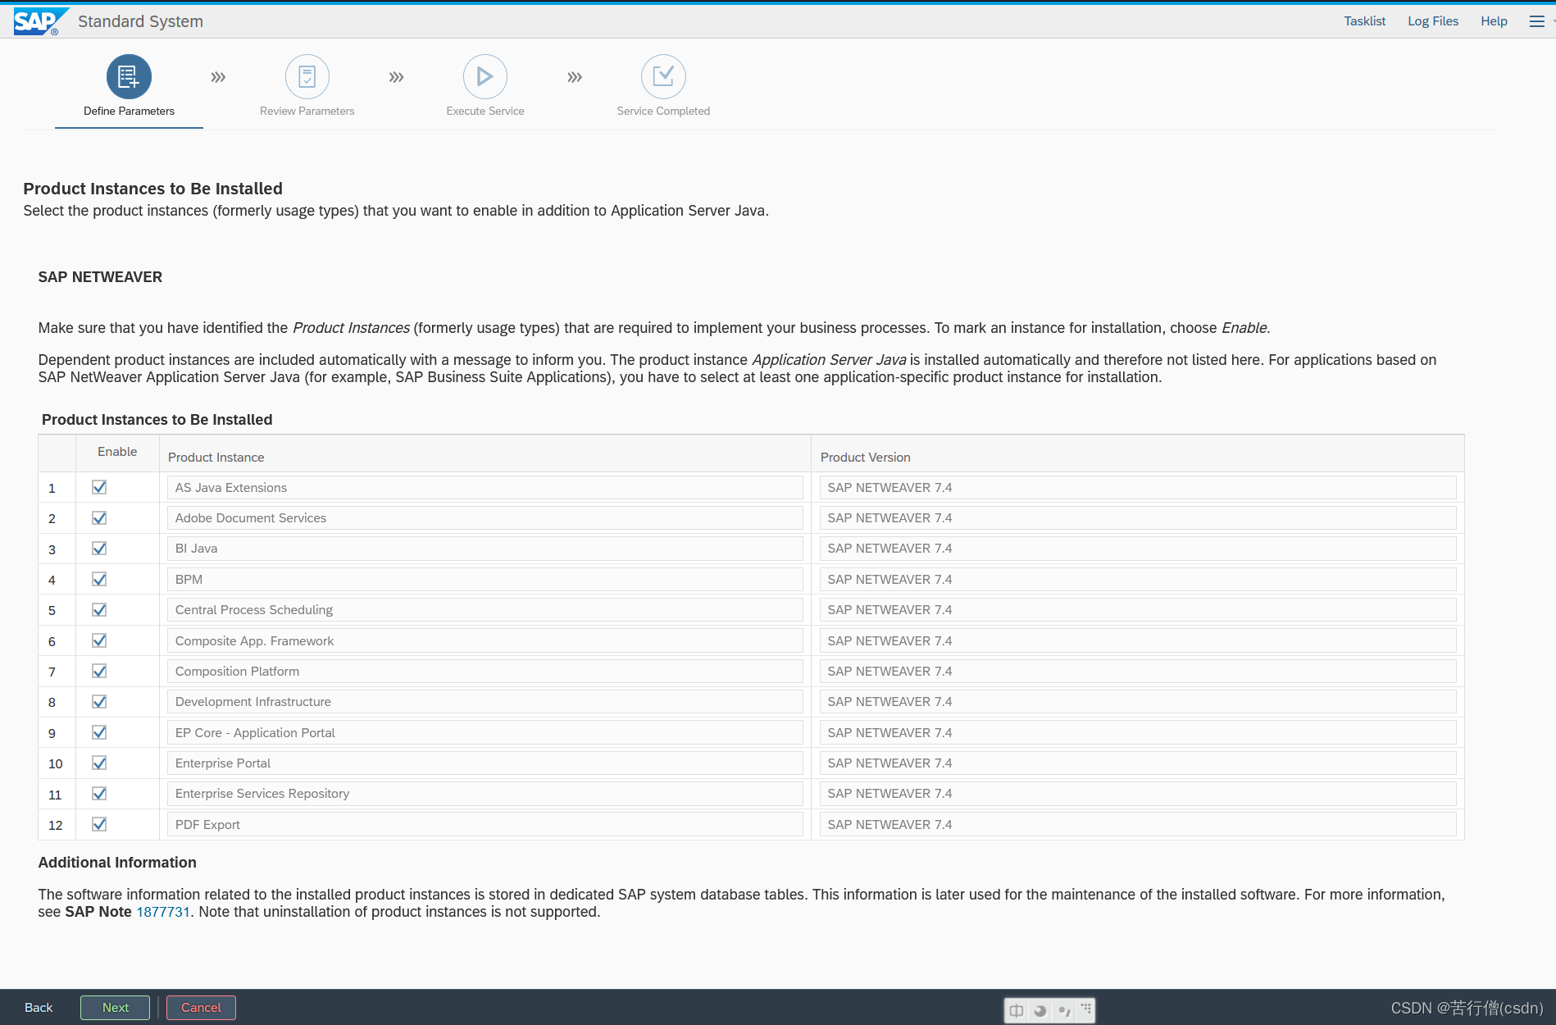Uncheck the Composition Platform checkbox
The image size is (1556, 1025).
point(99,671)
